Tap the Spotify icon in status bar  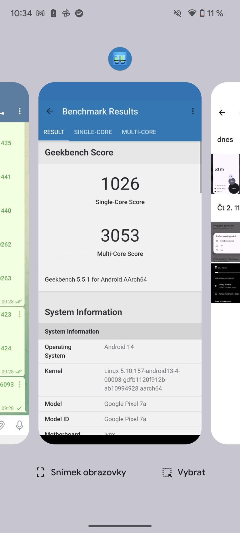point(79,13)
